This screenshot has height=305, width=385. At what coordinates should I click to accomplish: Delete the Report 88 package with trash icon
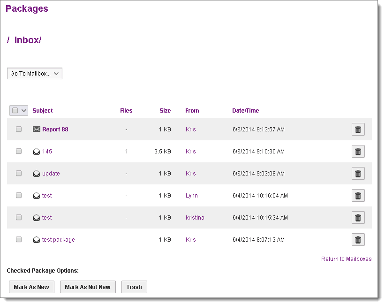[x=358, y=130]
